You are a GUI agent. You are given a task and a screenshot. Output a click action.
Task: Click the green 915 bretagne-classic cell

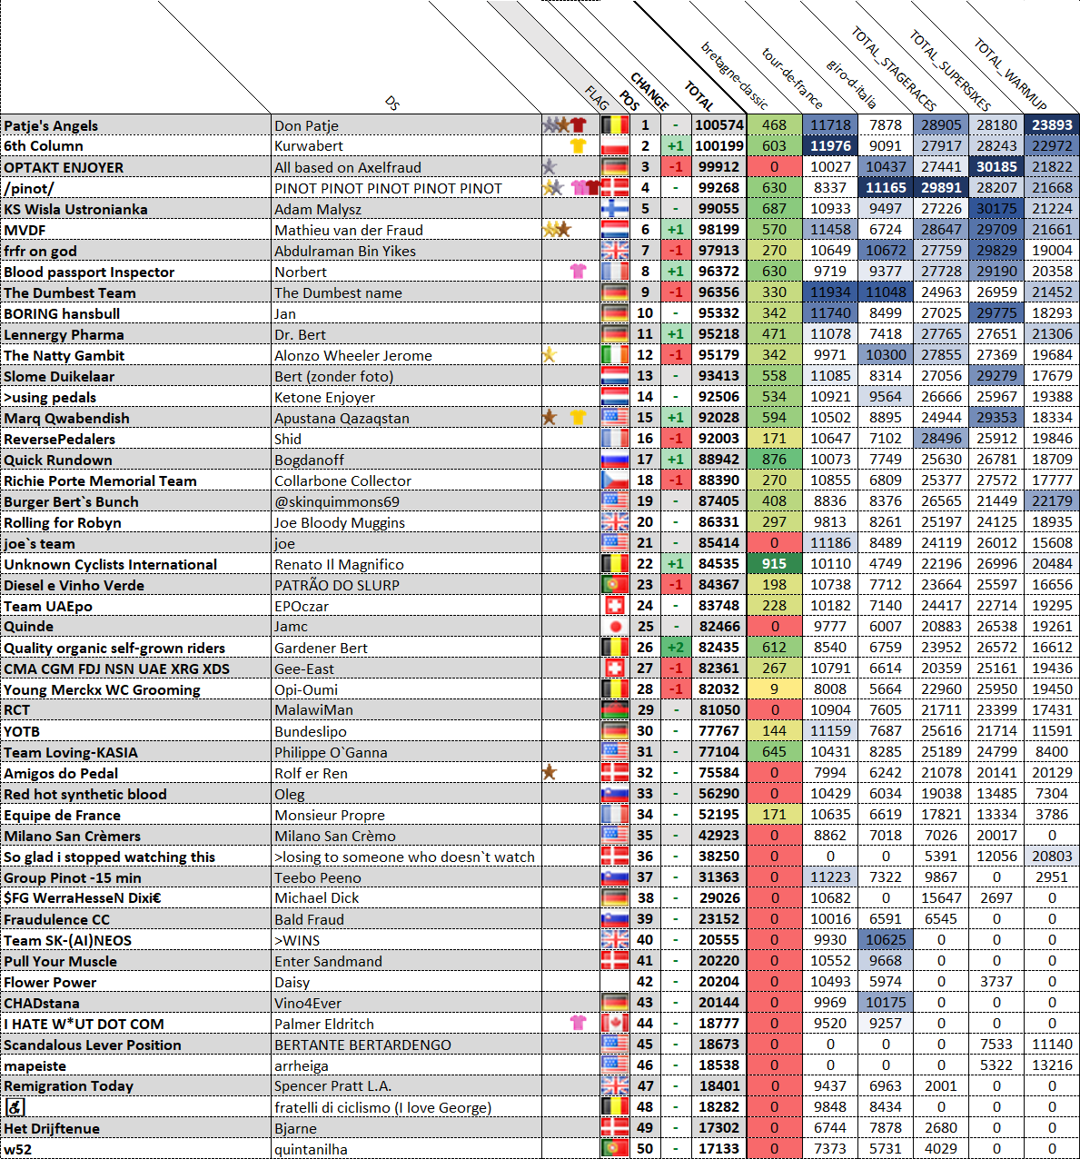click(774, 563)
